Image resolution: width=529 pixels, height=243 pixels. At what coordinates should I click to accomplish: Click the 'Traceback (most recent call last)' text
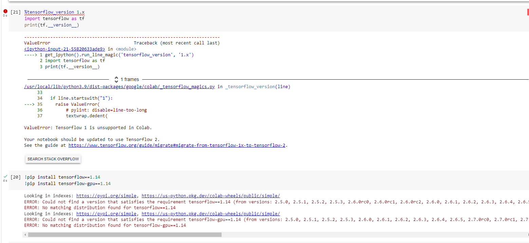coord(177,43)
